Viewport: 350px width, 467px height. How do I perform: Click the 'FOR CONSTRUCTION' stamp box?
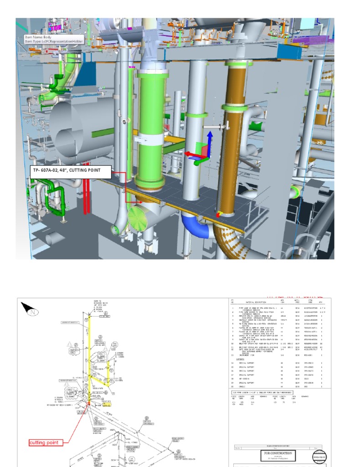(x=278, y=456)
